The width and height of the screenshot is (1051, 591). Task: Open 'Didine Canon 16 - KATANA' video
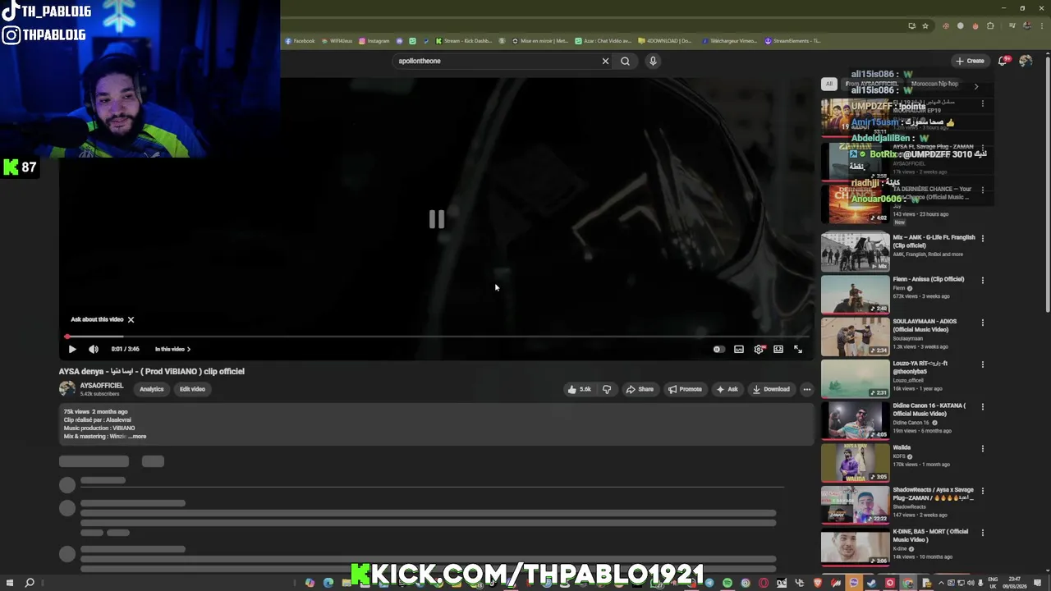pos(856,420)
